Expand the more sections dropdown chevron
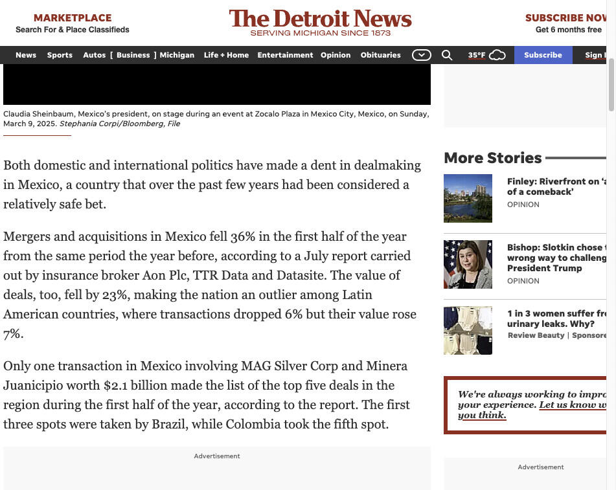 pyautogui.click(x=421, y=55)
